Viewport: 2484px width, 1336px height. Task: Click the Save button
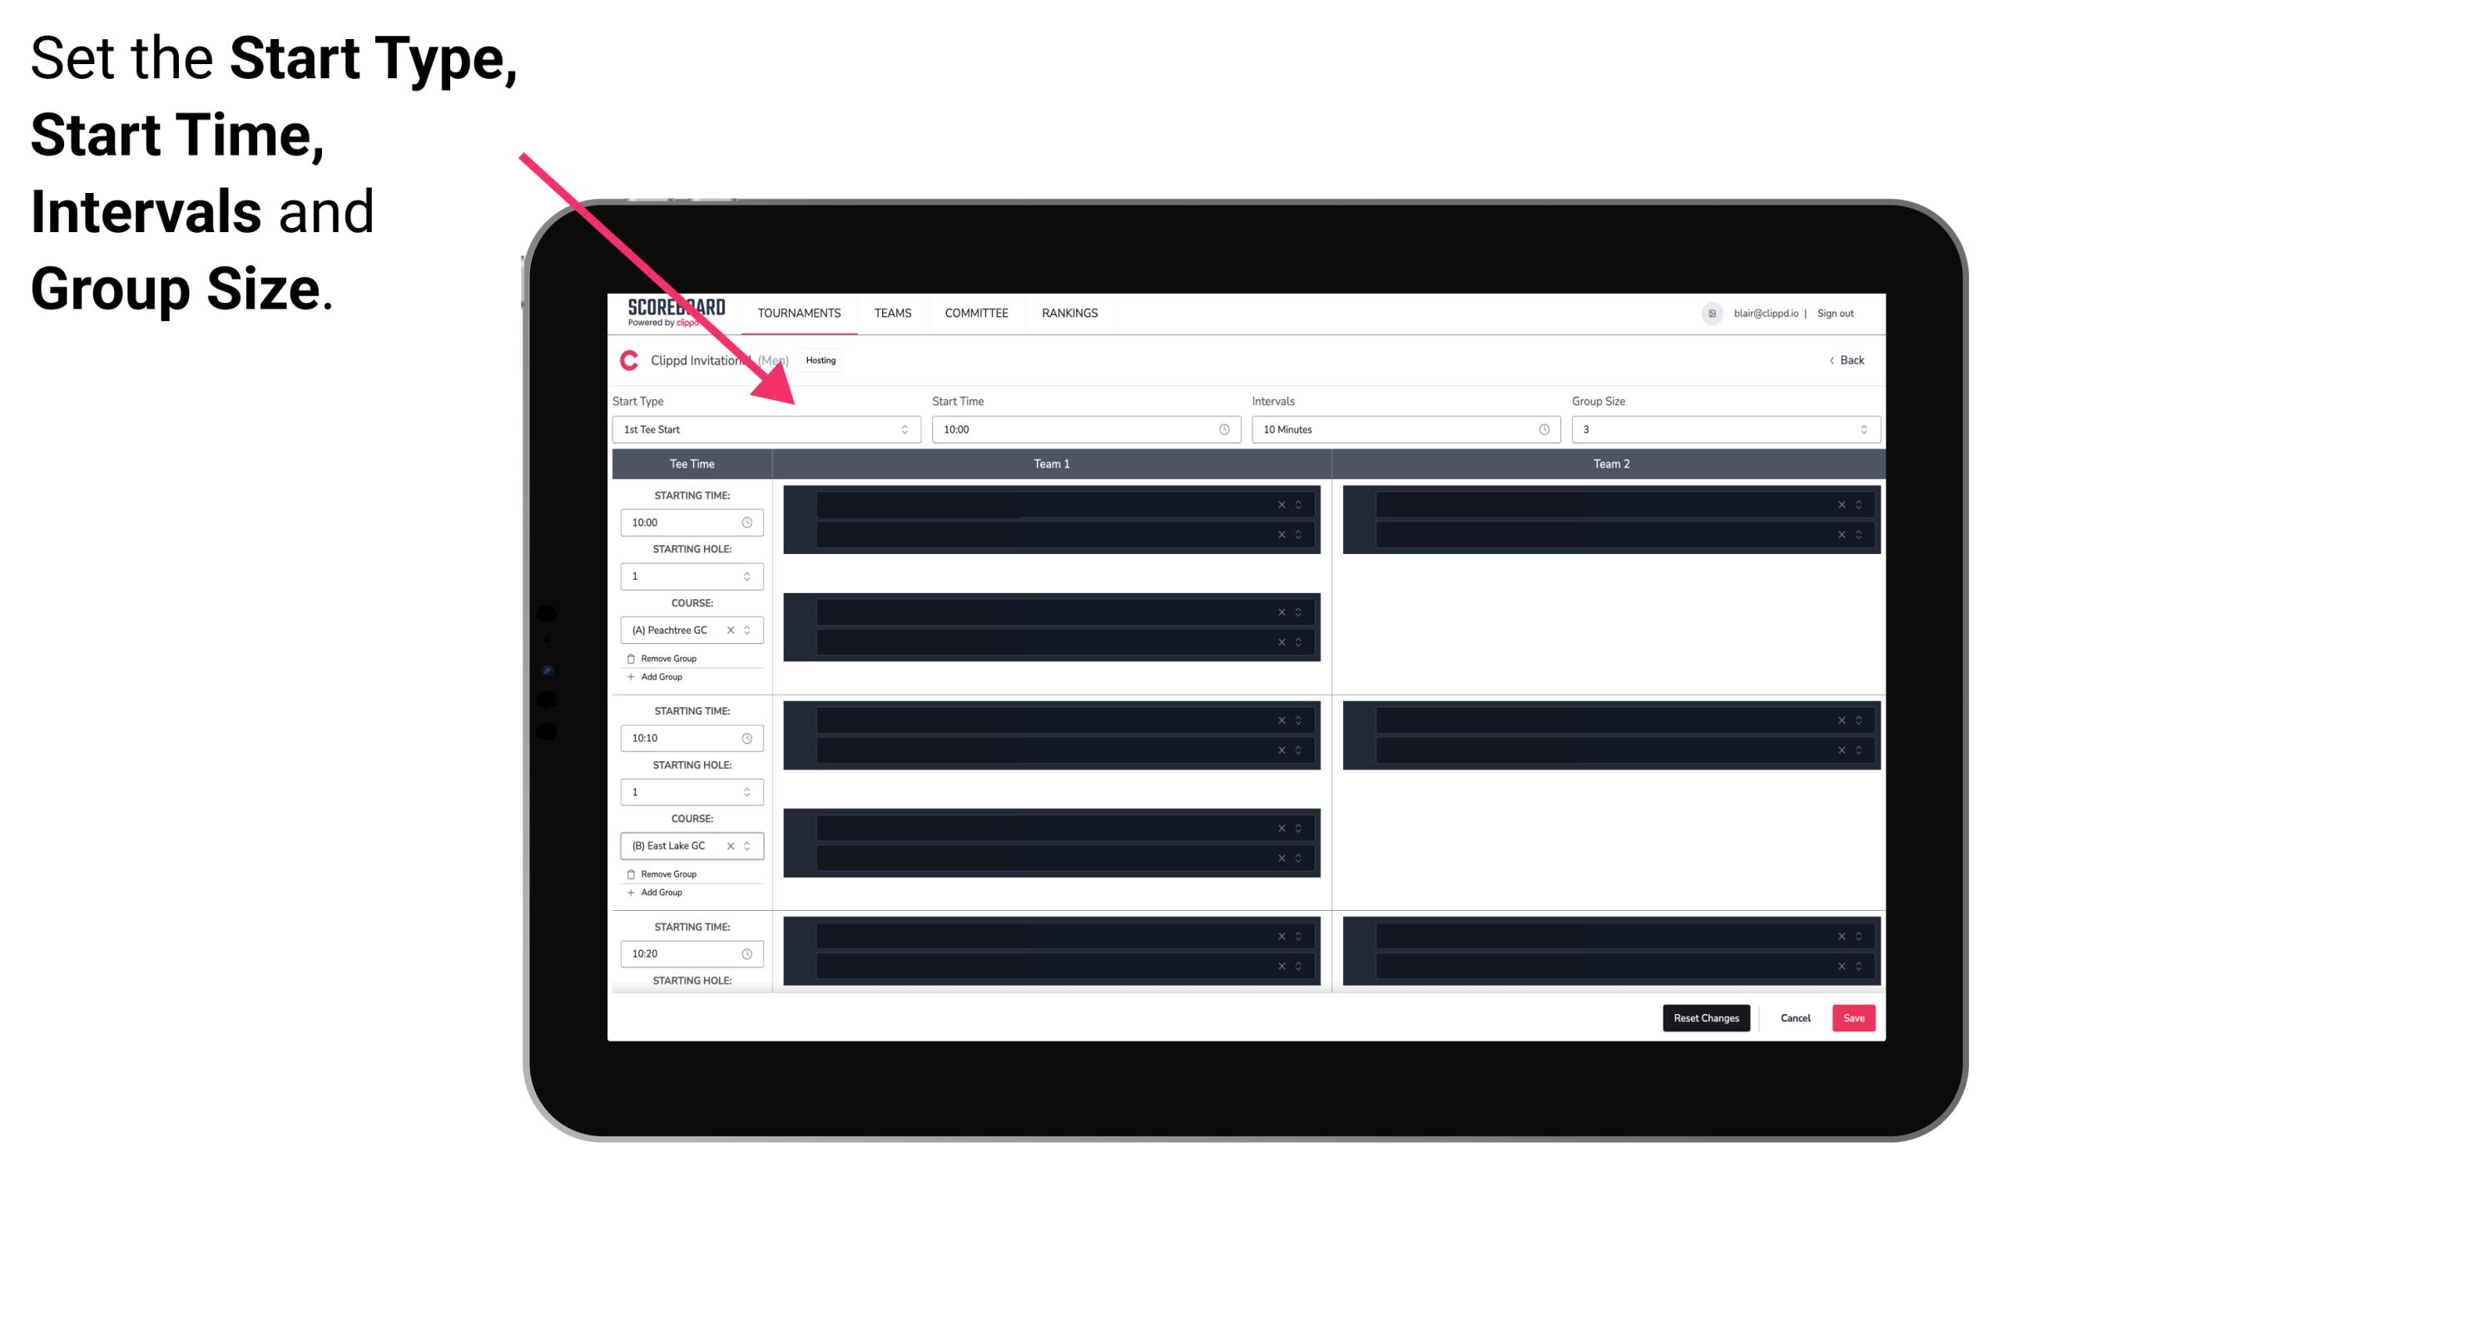point(1856,1017)
